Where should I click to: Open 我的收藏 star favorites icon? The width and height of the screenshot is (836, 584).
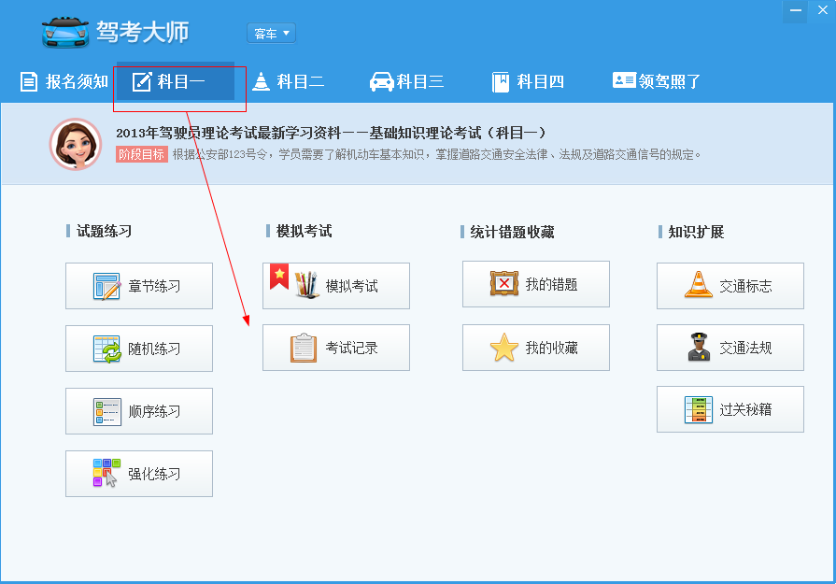click(505, 347)
